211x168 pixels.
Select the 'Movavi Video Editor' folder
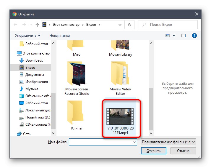coord(120,79)
